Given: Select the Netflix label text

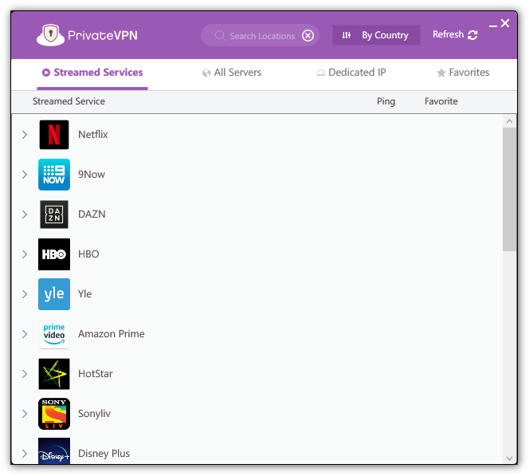Looking at the screenshot, I should [93, 135].
